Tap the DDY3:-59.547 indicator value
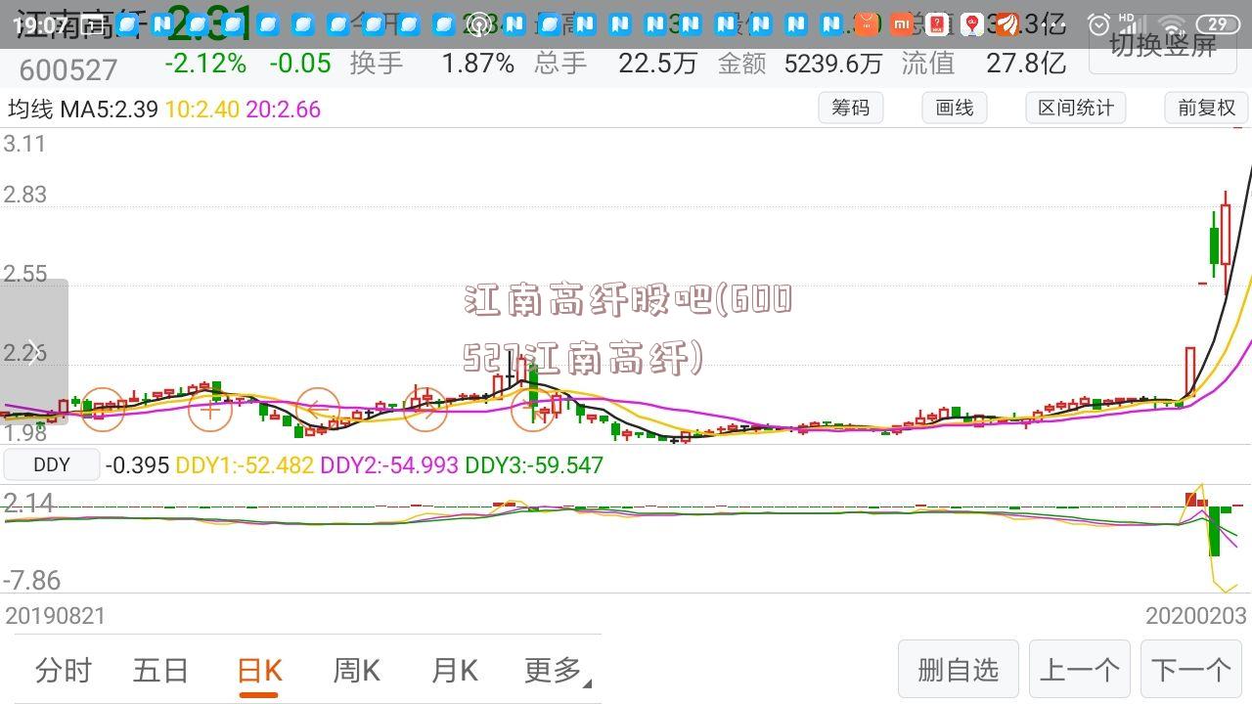The width and height of the screenshot is (1252, 704). click(x=534, y=465)
